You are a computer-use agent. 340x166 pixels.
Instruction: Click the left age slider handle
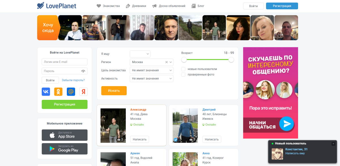pos(184,60)
